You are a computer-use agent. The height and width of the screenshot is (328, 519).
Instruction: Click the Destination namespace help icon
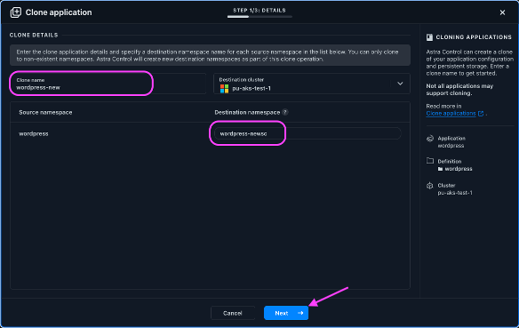(285, 112)
